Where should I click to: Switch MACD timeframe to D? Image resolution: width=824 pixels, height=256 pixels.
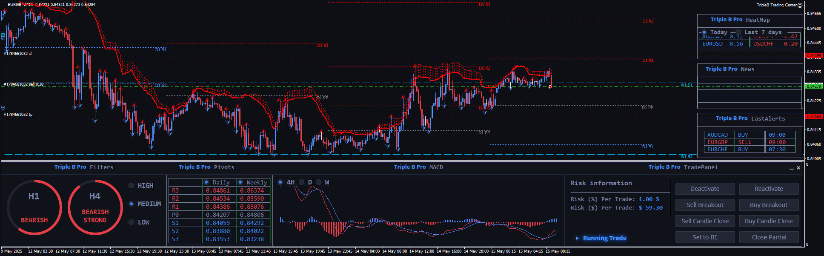(302, 182)
